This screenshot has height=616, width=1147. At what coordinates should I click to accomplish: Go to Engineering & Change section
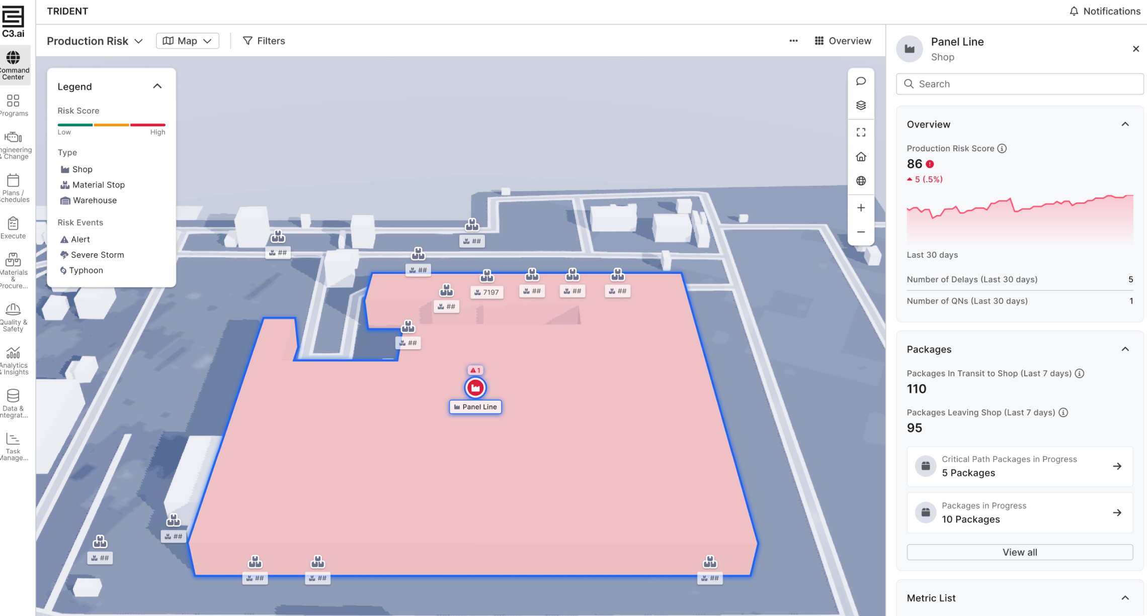pyautogui.click(x=15, y=146)
